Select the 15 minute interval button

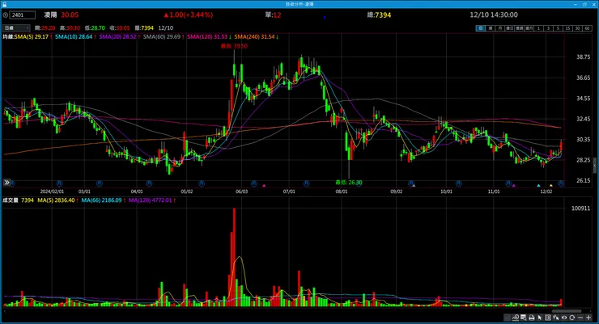click(567, 28)
